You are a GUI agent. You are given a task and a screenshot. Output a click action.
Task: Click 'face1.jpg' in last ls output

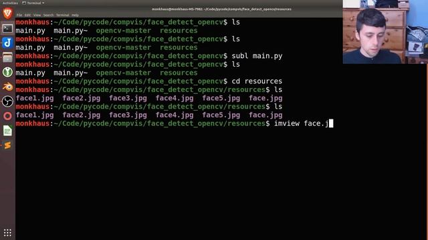35,115
